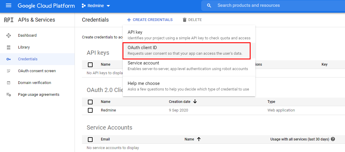Focus the Search products and resources field
Image resolution: width=345 pixels, height=152 pixels.
click(273, 6)
